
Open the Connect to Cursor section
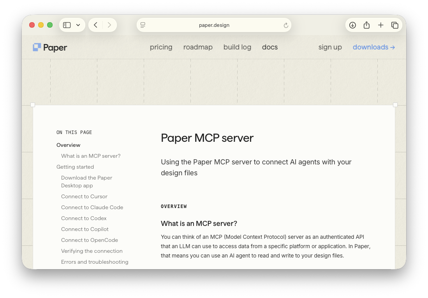[84, 196]
